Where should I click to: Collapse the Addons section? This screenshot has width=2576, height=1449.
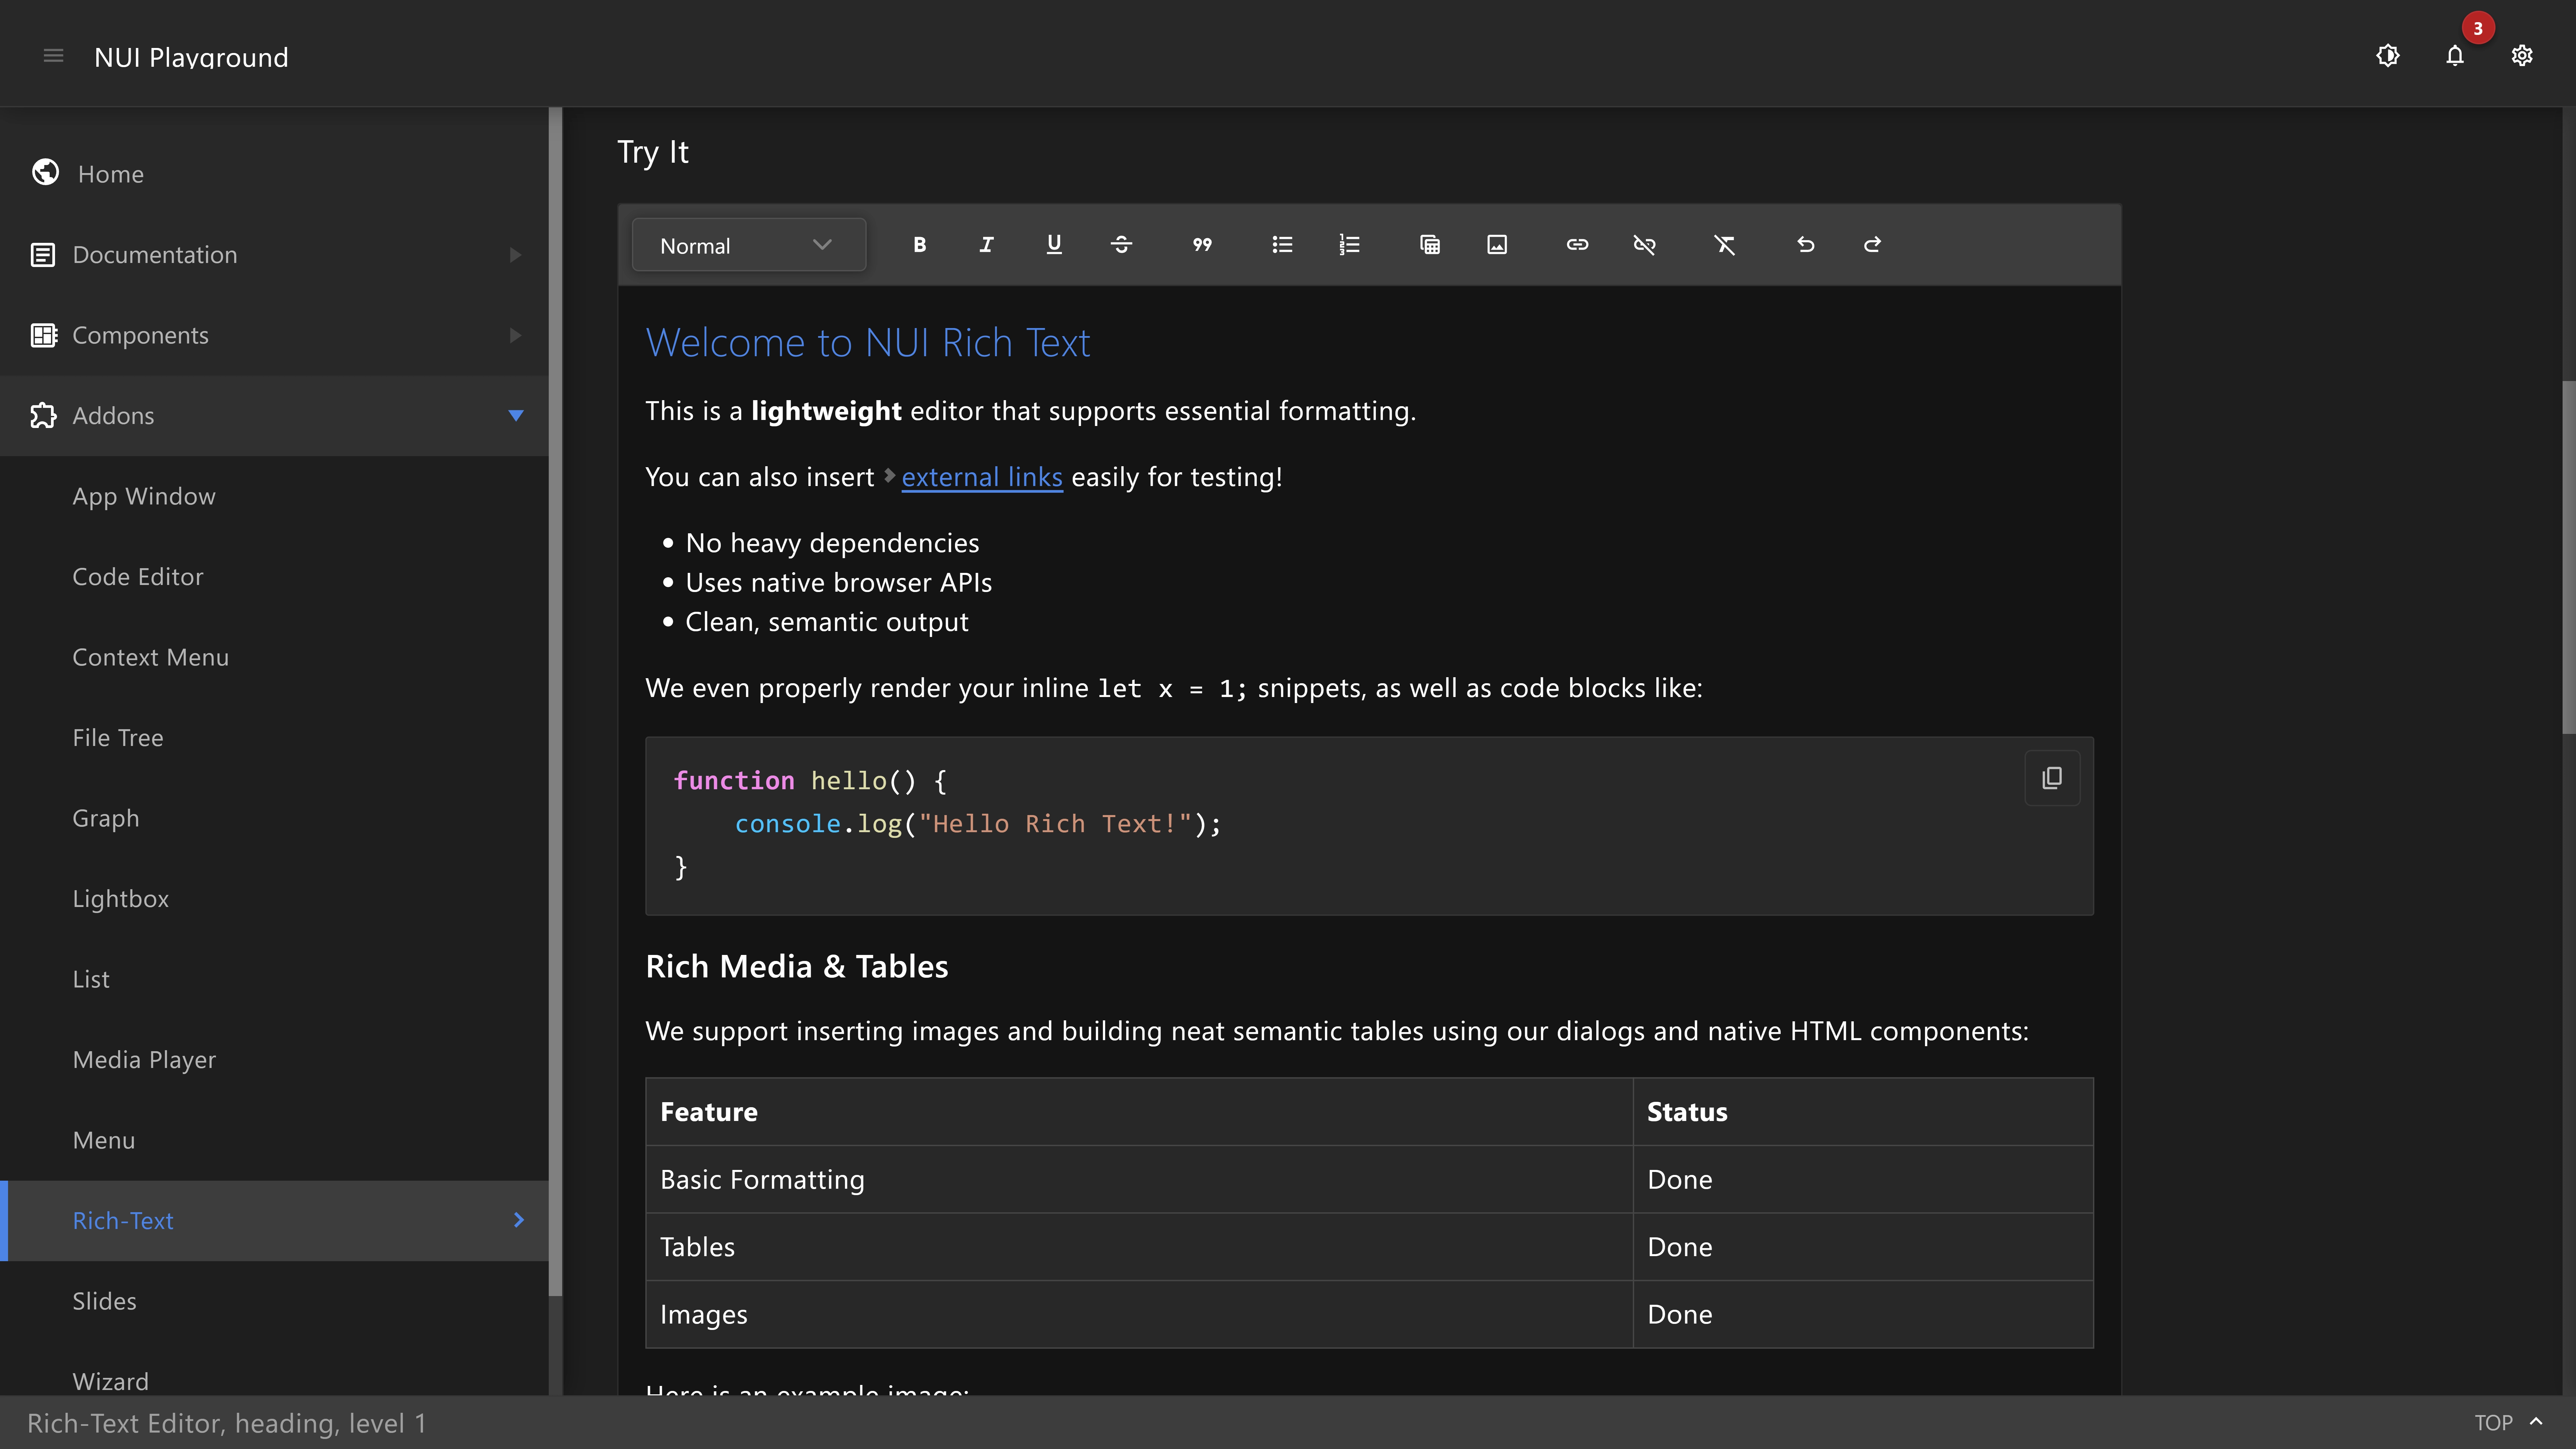pos(274,416)
